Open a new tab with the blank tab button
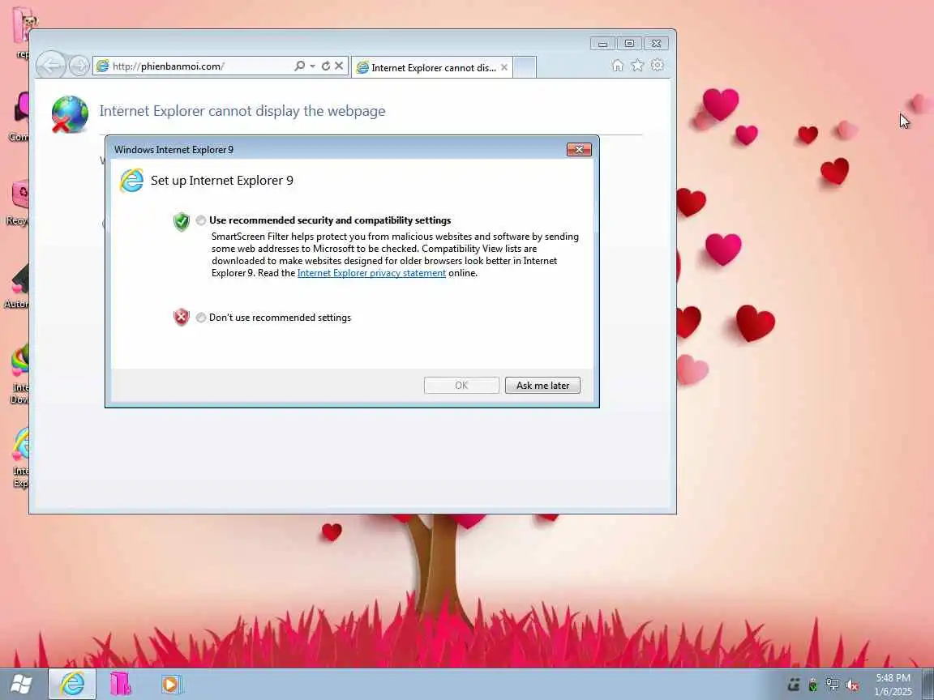This screenshot has width=934, height=700. [x=525, y=67]
